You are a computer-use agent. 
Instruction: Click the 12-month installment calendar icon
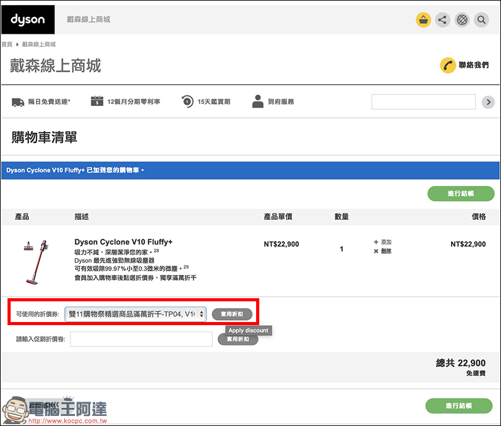coord(97,101)
